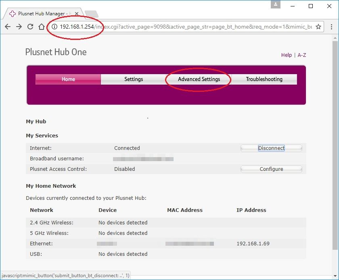Screen dimensions: 339x280
Task: Click the browser forward arrow
Action: point(19,27)
